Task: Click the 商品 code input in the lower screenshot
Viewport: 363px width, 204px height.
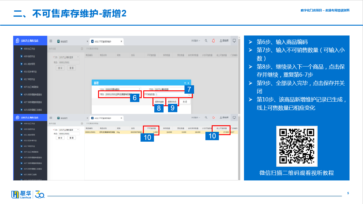Action: [69, 134]
